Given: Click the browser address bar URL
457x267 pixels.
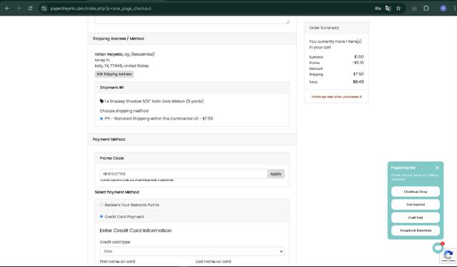Looking at the screenshot, I should point(101,9).
